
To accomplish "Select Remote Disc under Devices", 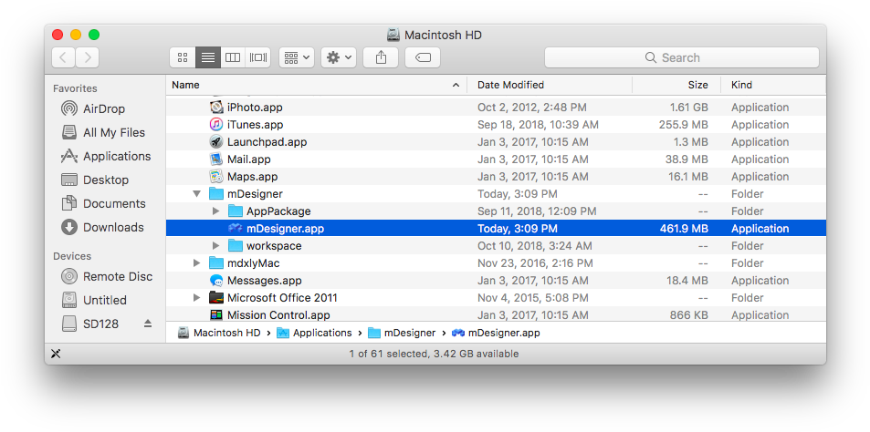I will (107, 276).
